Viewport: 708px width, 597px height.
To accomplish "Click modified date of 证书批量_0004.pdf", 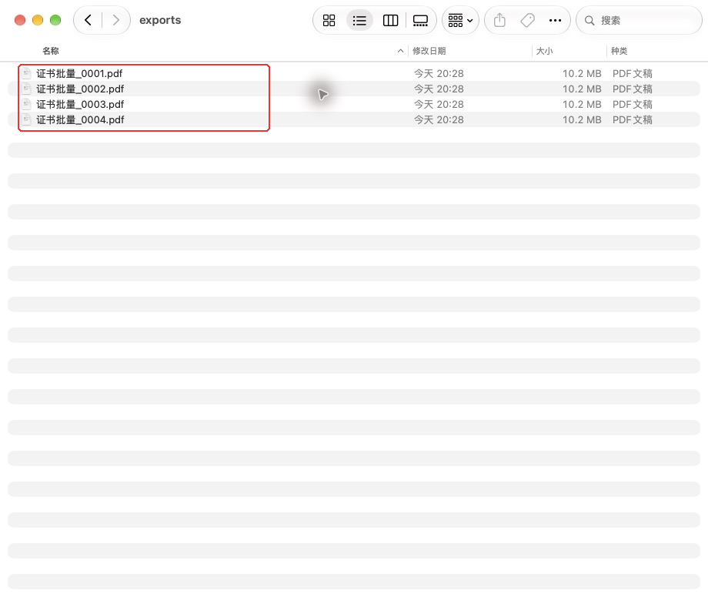I will [439, 119].
